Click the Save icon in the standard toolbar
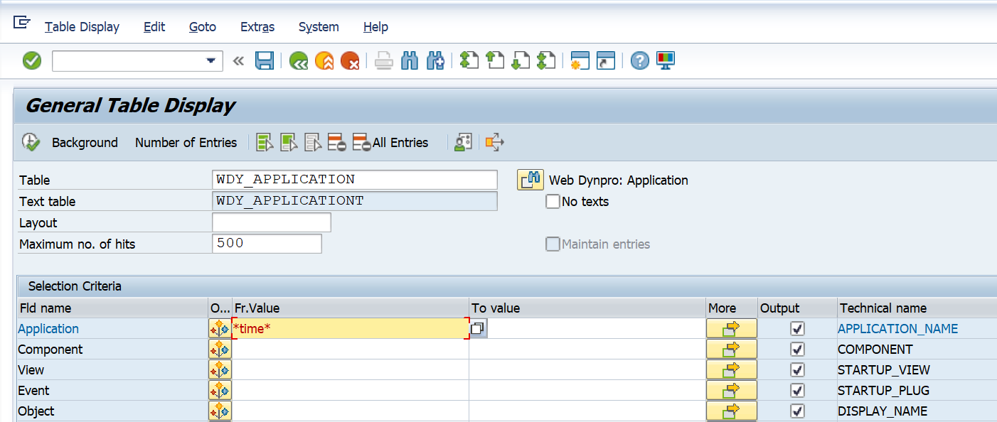The width and height of the screenshot is (997, 422). coord(265,60)
